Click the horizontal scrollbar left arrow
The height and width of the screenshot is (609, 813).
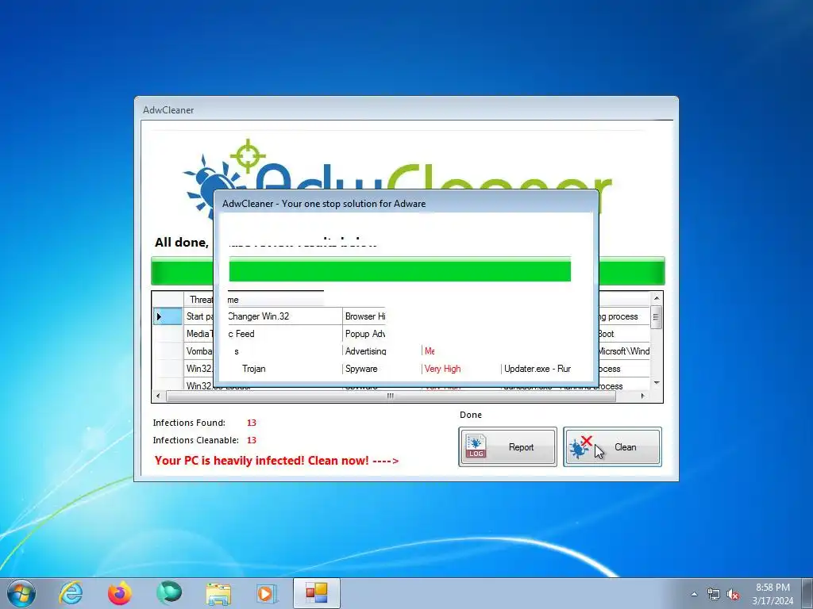[159, 396]
